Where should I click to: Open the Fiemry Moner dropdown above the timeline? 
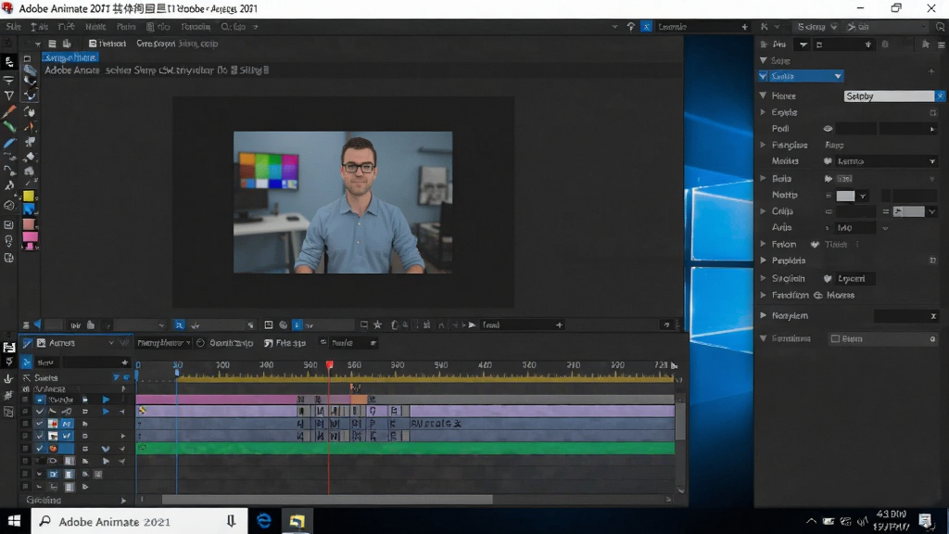[163, 343]
